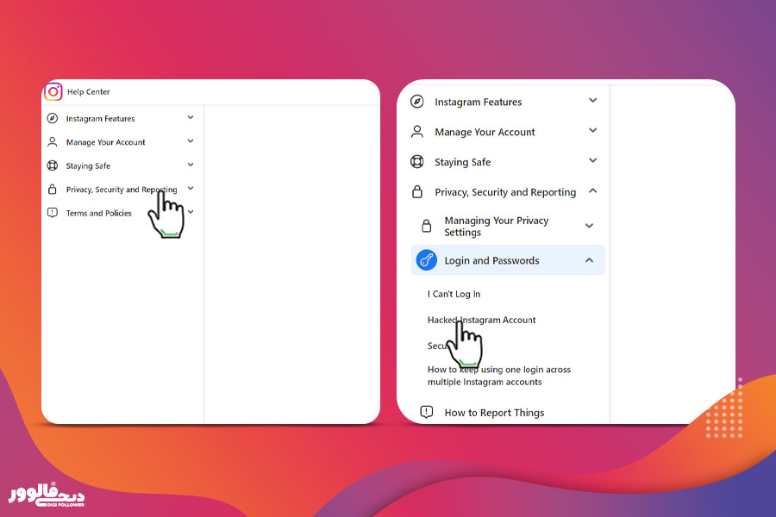The image size is (776, 517).
Task: Expand the Privacy, Security and Reporting chevron, left panel
Action: [191, 189]
